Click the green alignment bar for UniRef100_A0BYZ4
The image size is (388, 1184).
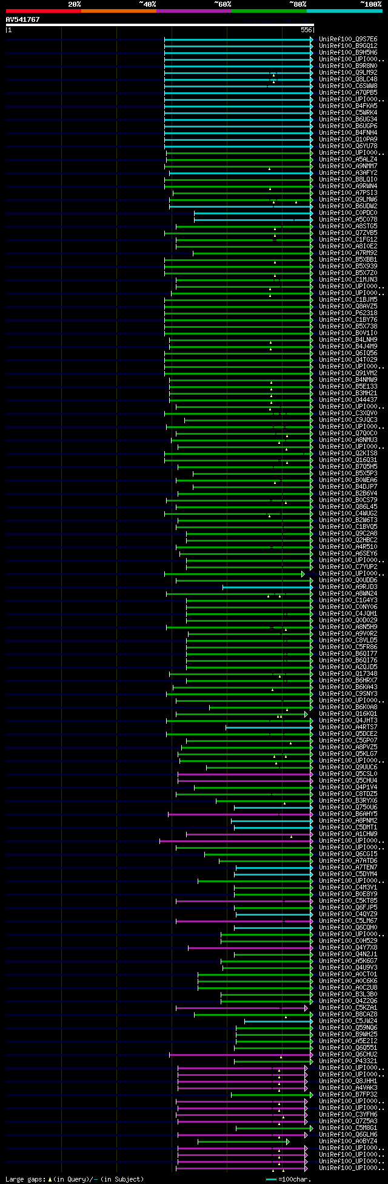243,1141
